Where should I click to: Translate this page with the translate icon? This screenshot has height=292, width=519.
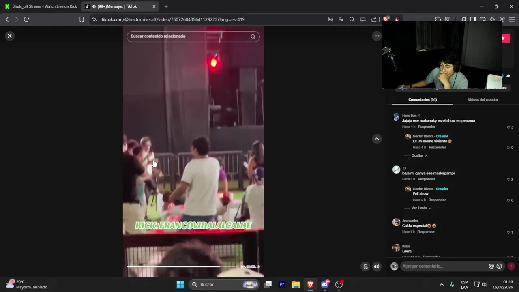341,19
